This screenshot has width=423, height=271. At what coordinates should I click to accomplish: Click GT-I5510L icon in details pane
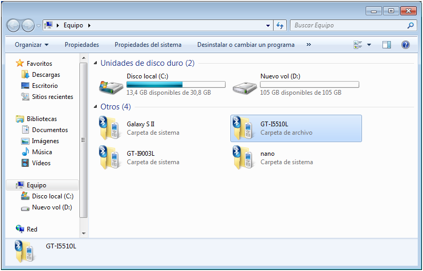pos(25,251)
